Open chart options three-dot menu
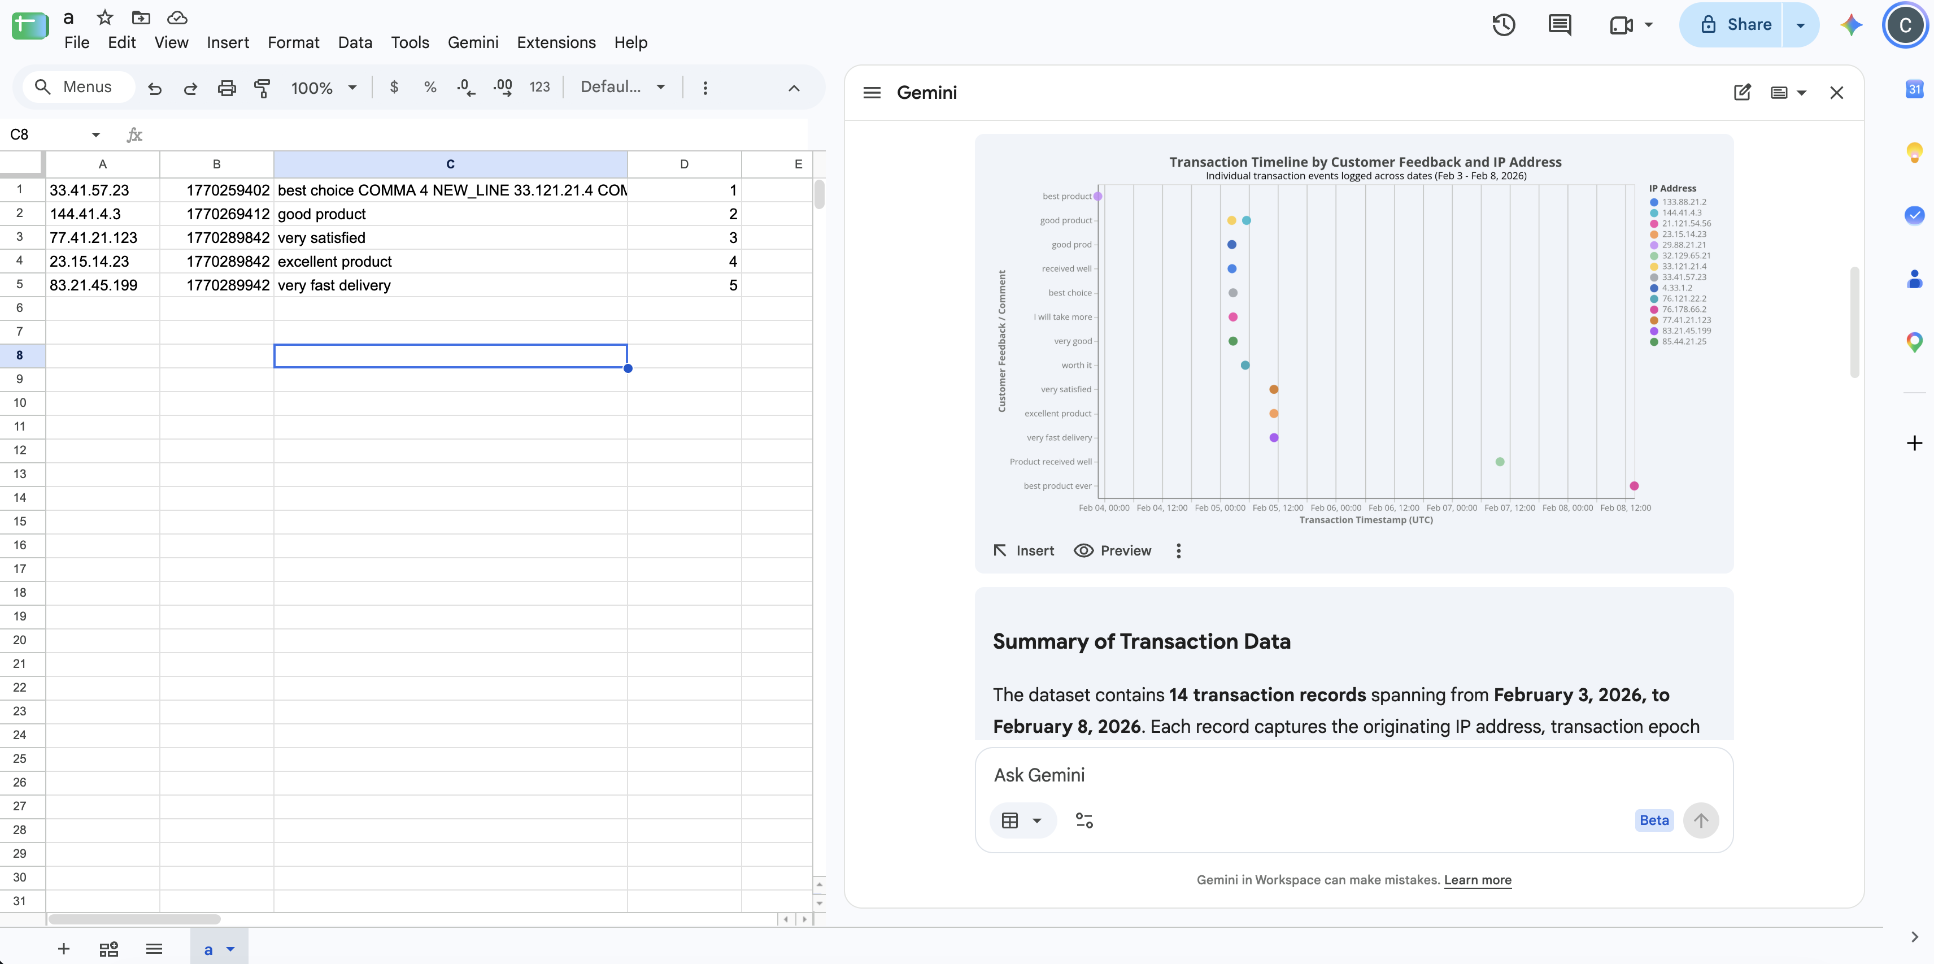Image resolution: width=1934 pixels, height=964 pixels. click(x=1179, y=551)
